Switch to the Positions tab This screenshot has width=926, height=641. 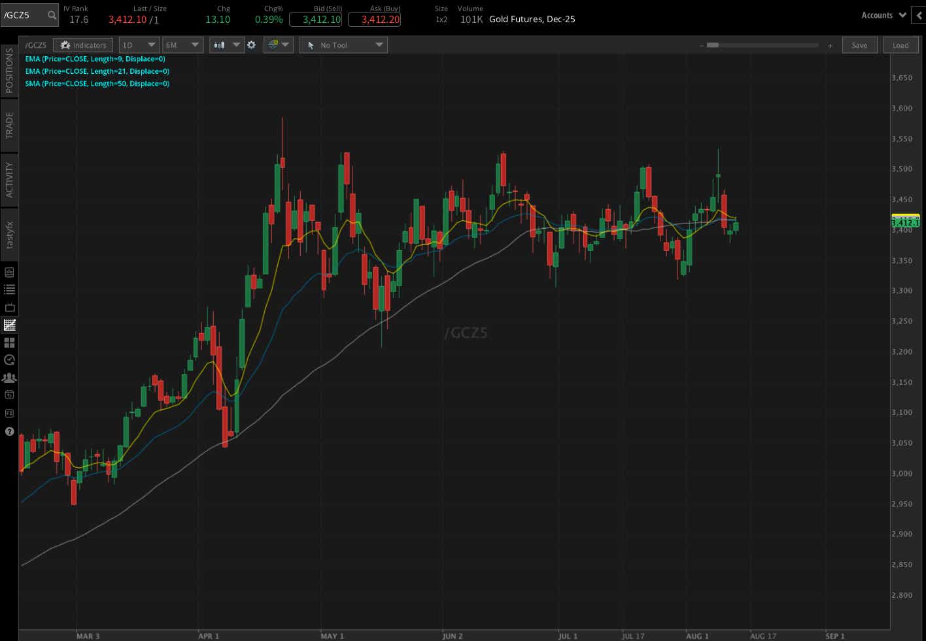[9, 70]
